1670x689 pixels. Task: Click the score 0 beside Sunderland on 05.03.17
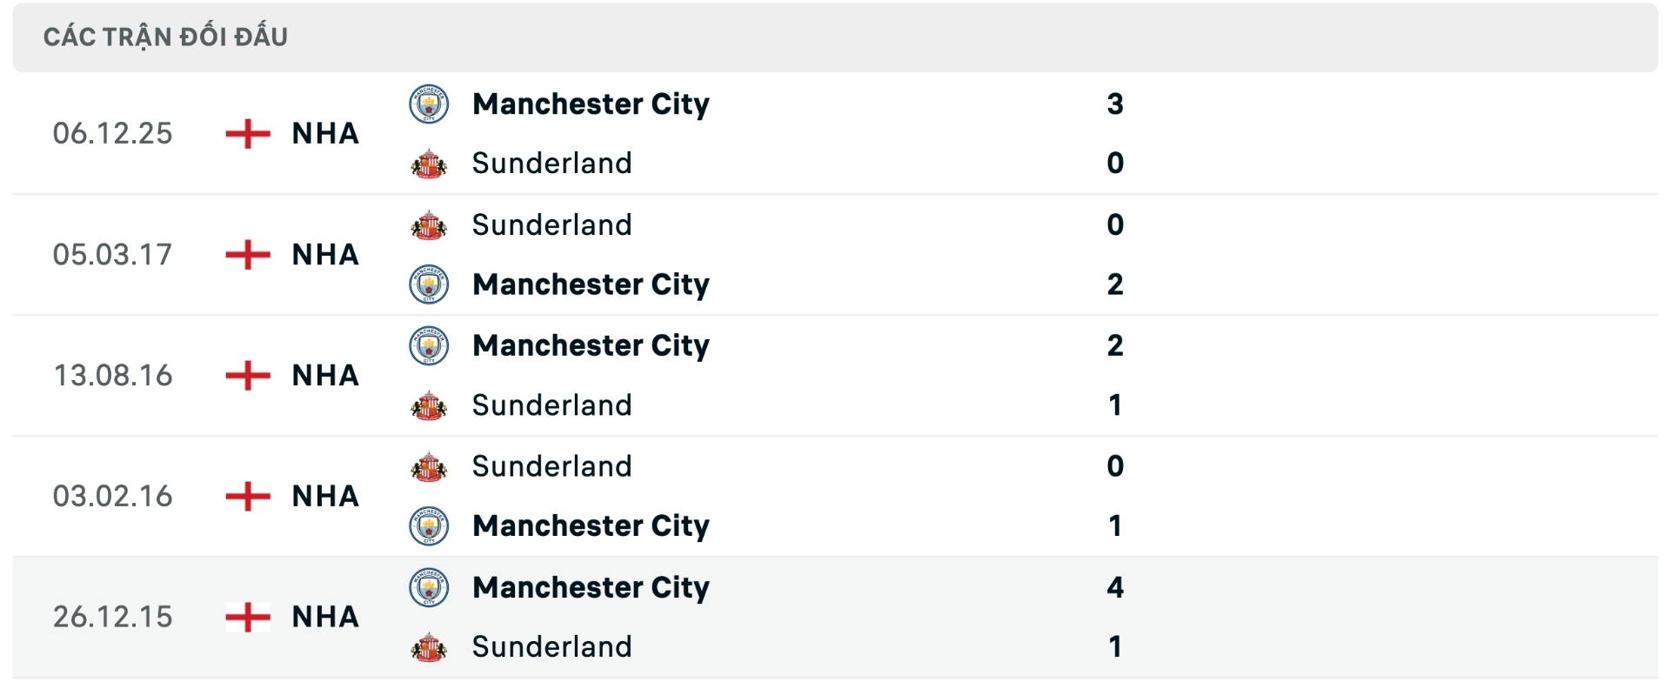[1114, 225]
